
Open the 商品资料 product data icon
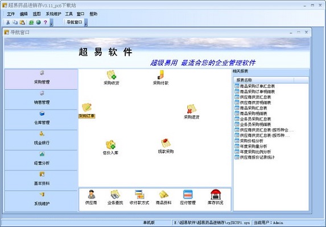coord(164,197)
